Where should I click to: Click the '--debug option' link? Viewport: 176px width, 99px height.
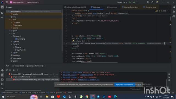click(87, 75)
